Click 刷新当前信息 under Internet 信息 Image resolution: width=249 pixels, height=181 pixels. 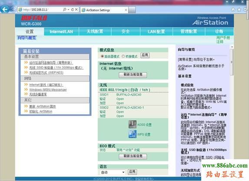[133, 75]
